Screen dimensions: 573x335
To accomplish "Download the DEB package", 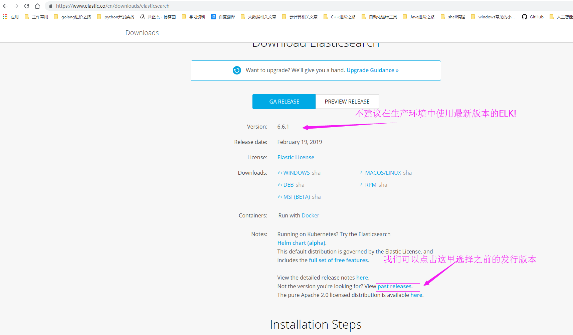I will pyautogui.click(x=289, y=185).
